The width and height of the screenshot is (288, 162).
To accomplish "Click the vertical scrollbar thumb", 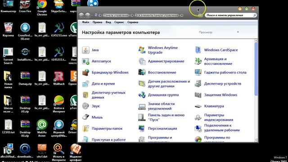I will click(256, 69).
